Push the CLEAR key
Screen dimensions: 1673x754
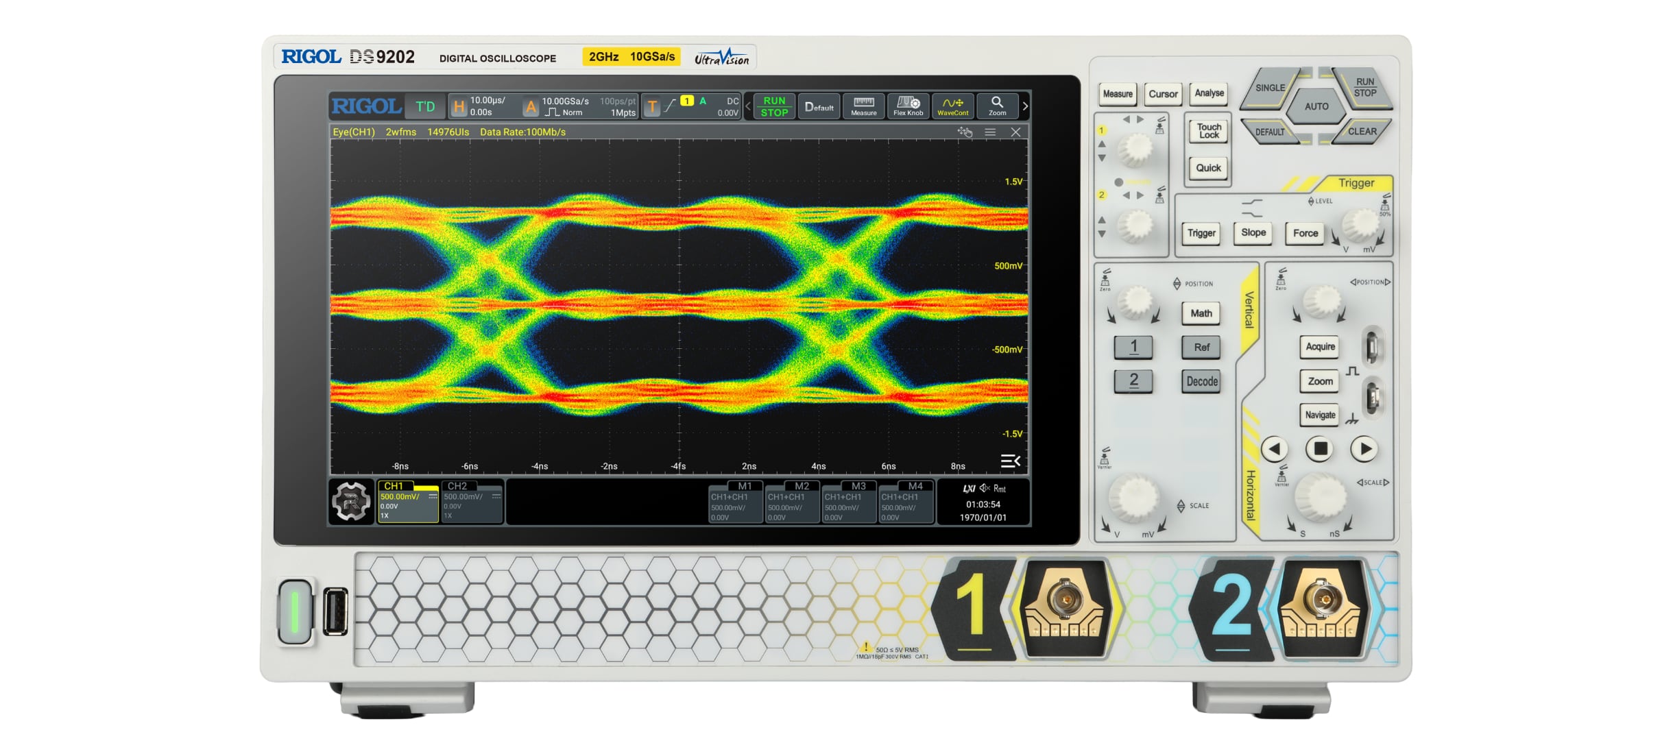pyautogui.click(x=1362, y=131)
